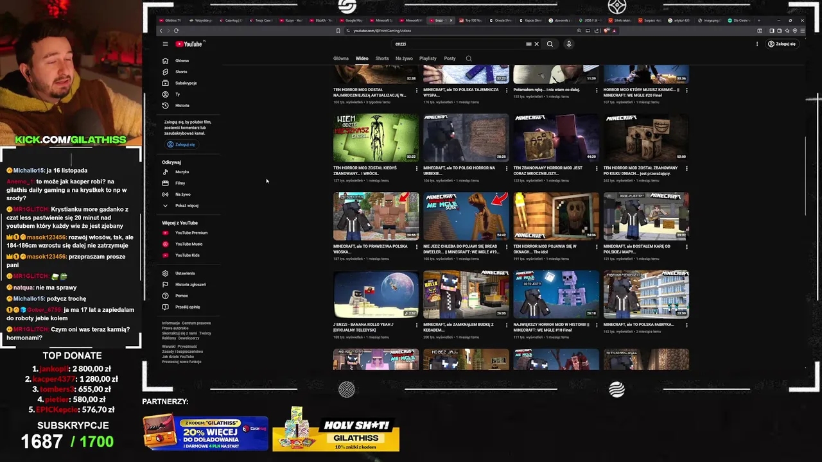Open title MINECRAFT, ale DOSTAŁEM KARĘ OD POLSKIEJ MAPY
Viewport: 822px width, 462px height.
(637, 249)
